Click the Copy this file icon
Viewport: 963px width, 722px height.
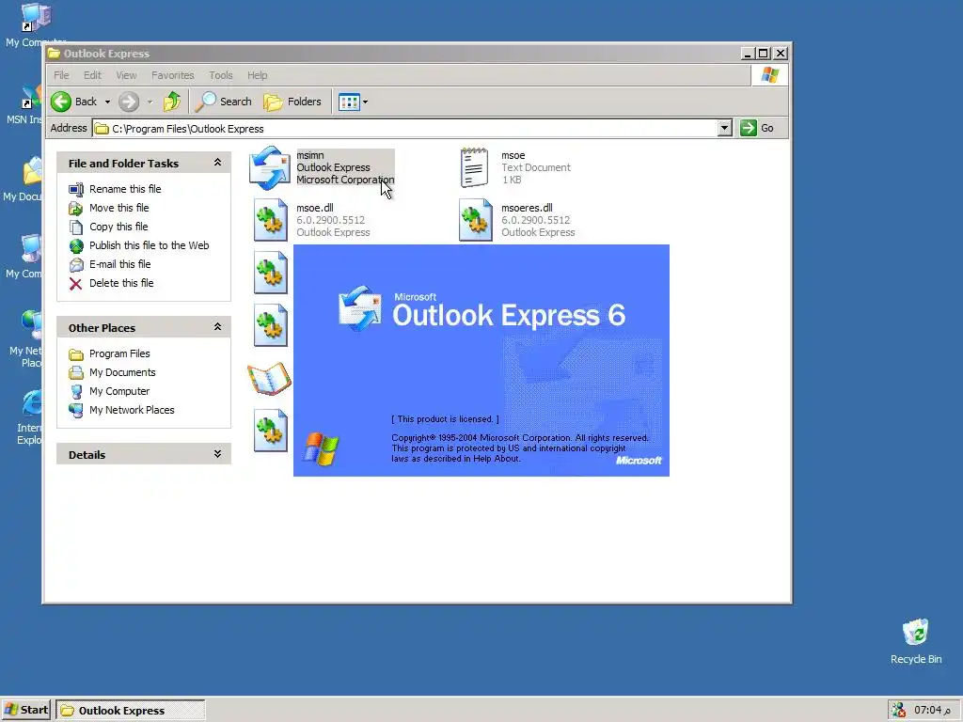(75, 227)
